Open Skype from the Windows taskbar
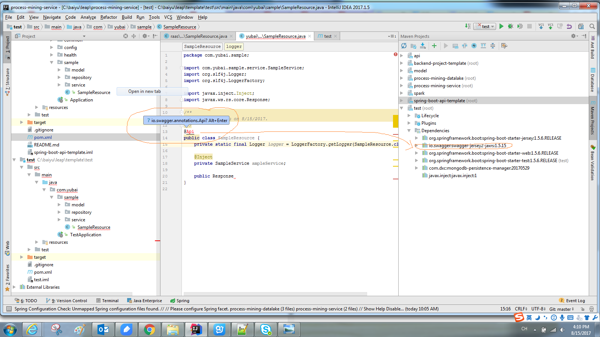The height and width of the screenshot is (337, 600). click(x=266, y=330)
